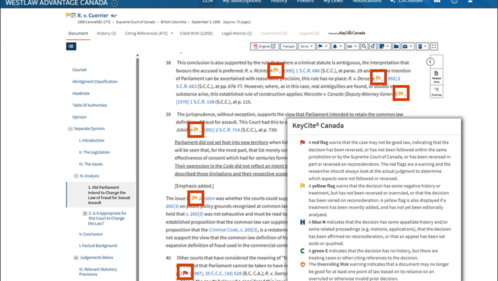
Task: Click the search magnifier in document toolbar
Action: (364, 46)
